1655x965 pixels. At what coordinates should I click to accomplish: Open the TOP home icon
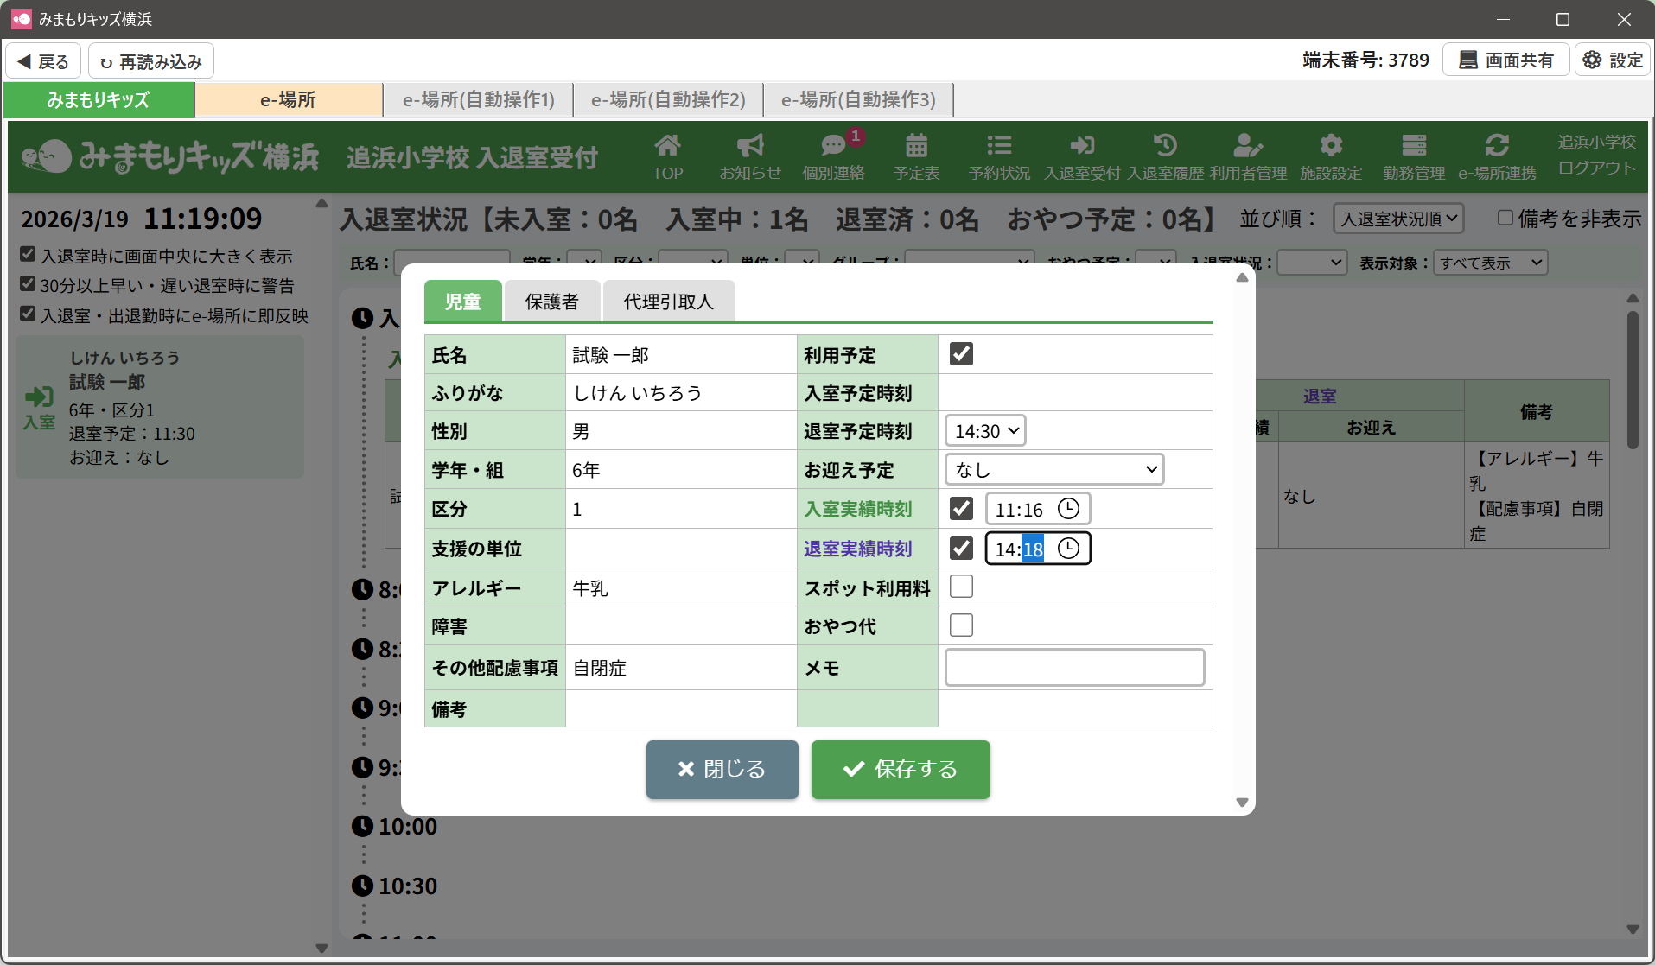pyautogui.click(x=667, y=156)
